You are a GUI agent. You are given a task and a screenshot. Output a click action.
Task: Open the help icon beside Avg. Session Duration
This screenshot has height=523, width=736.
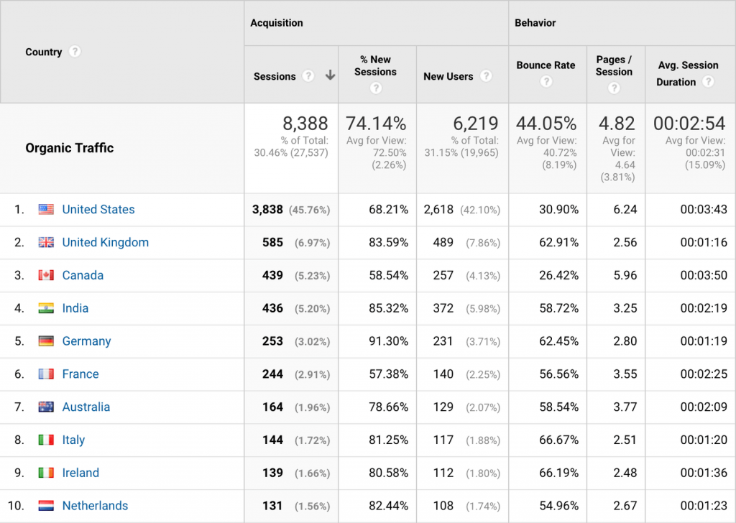pos(708,82)
